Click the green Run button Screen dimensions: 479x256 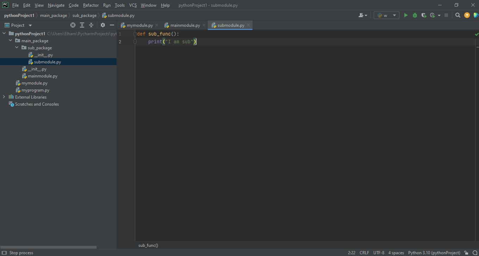(x=406, y=15)
